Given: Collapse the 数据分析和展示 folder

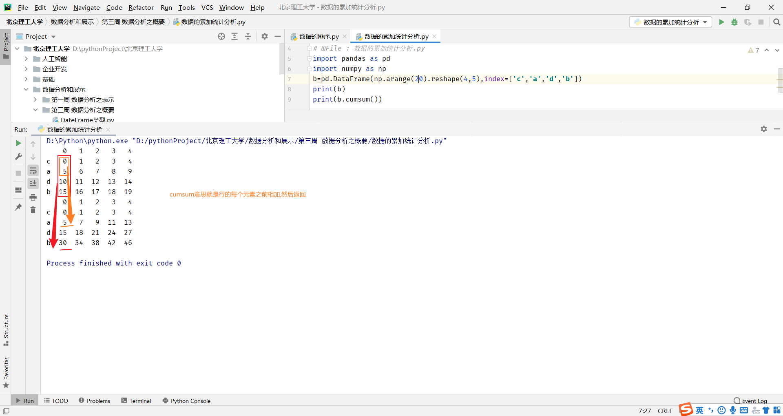Looking at the screenshot, I should pos(26,89).
